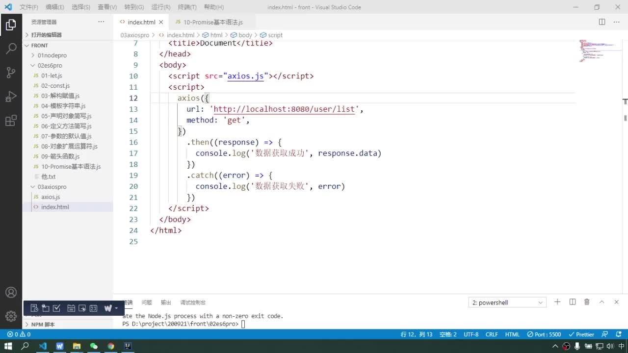Open axios.js in explorer tree
628x353 pixels.
coord(68,197)
